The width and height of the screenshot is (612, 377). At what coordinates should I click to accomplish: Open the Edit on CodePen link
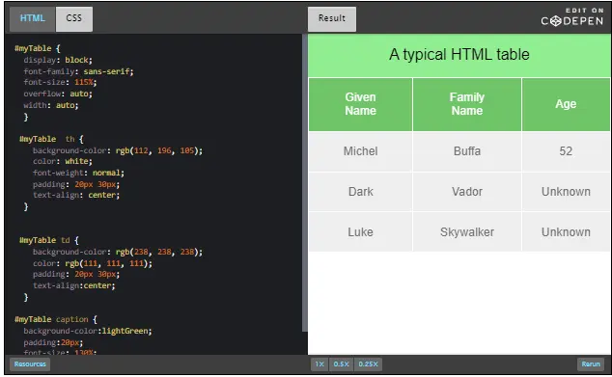click(x=572, y=17)
